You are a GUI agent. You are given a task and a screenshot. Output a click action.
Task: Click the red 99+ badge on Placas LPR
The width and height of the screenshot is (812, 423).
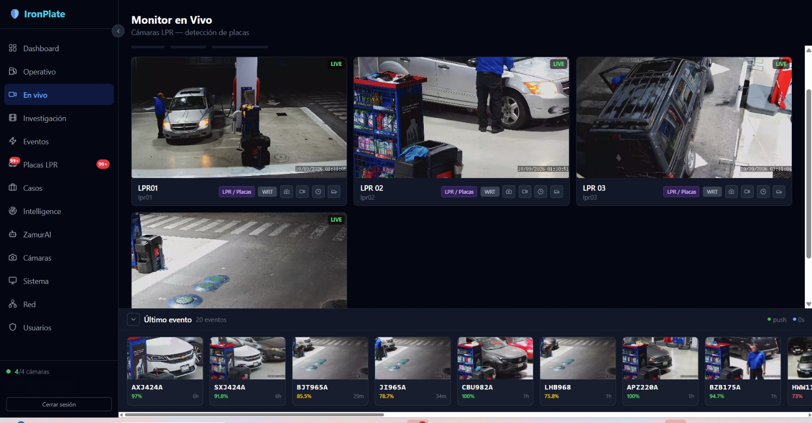pos(103,164)
